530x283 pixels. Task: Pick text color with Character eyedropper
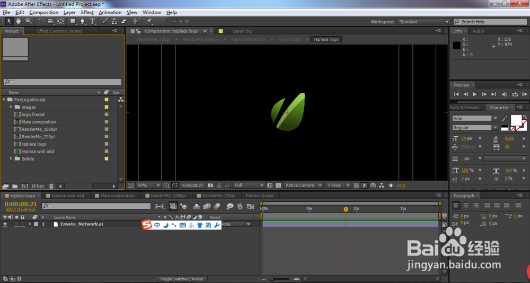pos(505,118)
